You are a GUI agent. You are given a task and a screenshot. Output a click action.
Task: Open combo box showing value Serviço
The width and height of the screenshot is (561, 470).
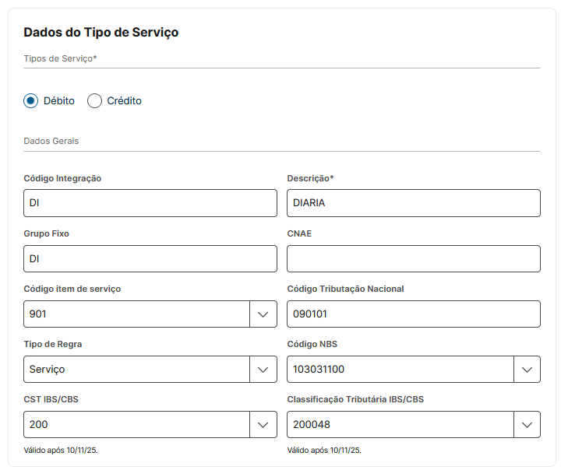(x=136, y=370)
